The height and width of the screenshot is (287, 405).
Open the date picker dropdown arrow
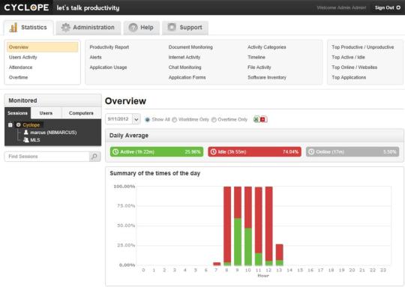click(136, 119)
